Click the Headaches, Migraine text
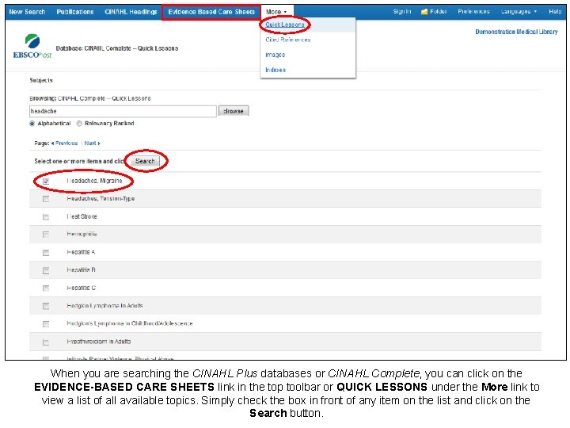570x428 pixels. click(x=94, y=181)
